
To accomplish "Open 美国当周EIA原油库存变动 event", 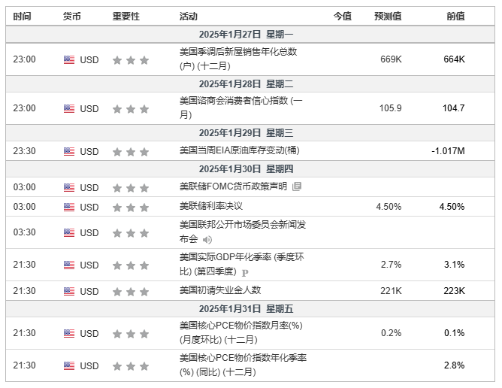I will pos(239,151).
